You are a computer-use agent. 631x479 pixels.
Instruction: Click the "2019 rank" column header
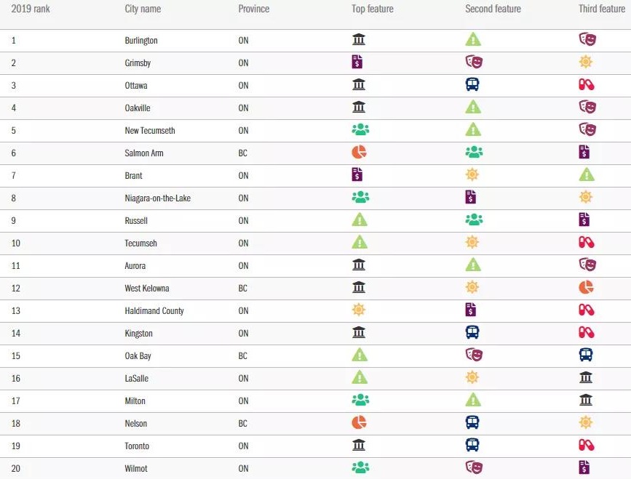click(31, 9)
